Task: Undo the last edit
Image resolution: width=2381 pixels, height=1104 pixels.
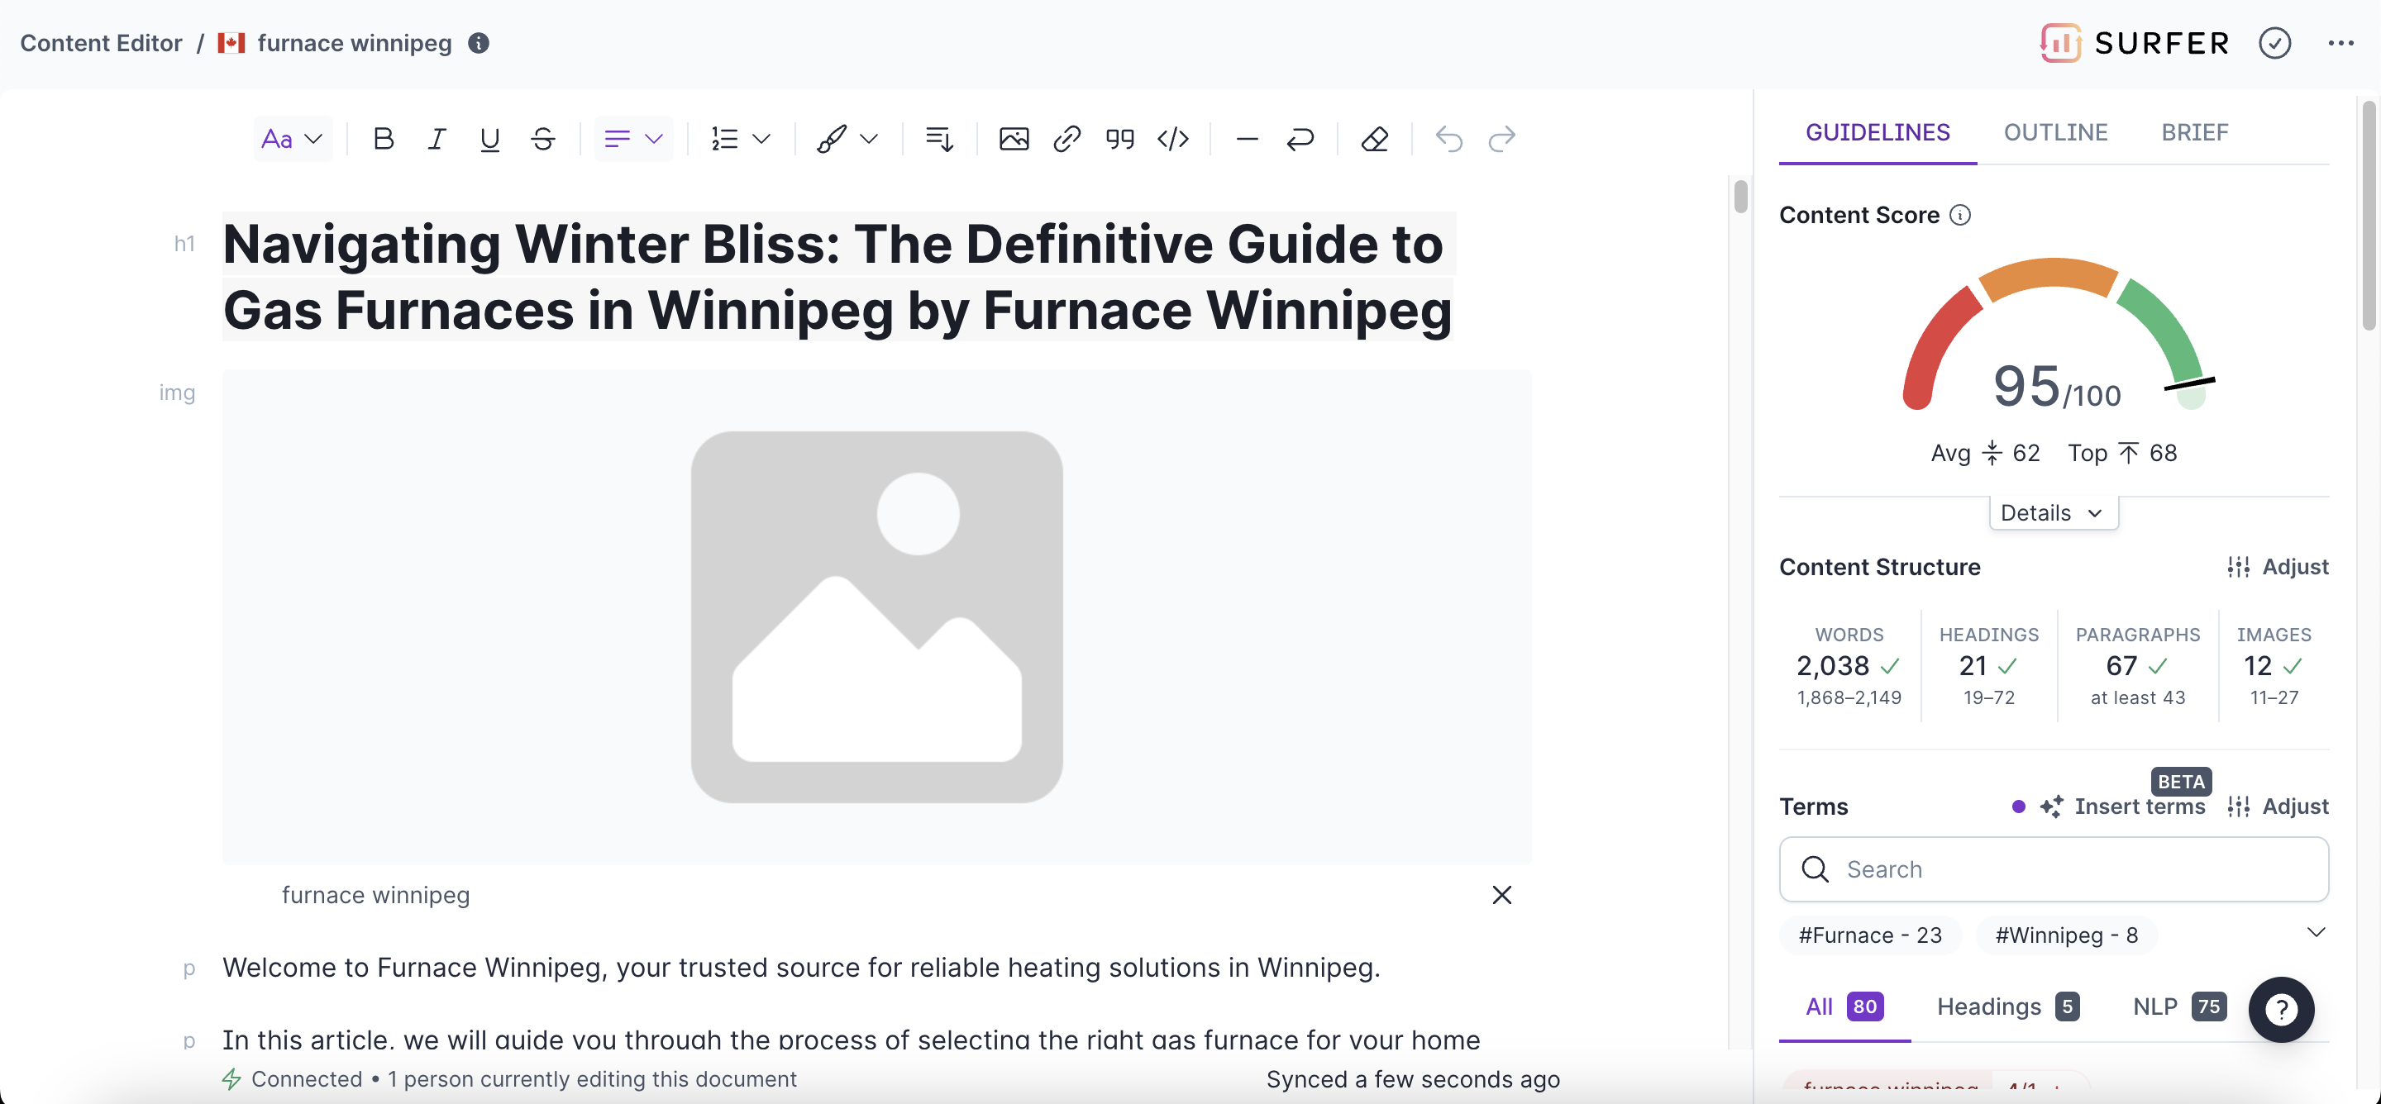Action: (x=1448, y=140)
